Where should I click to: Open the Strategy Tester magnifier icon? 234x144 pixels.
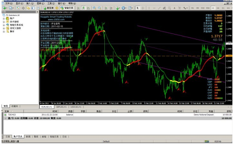(38, 8)
